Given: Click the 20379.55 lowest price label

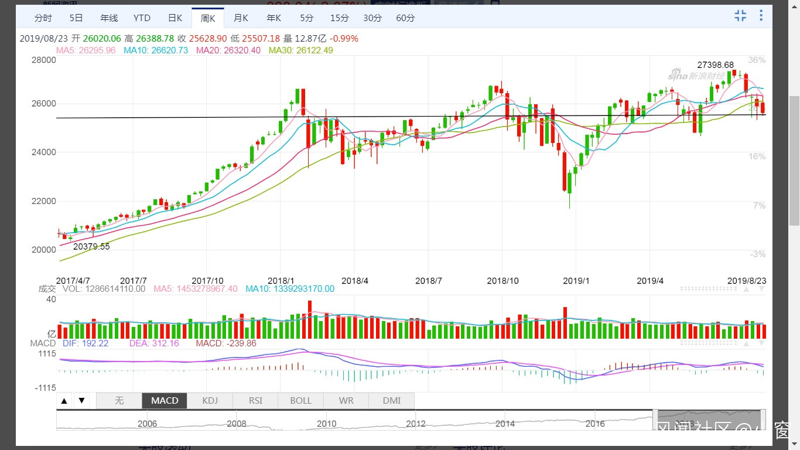Looking at the screenshot, I should (91, 247).
